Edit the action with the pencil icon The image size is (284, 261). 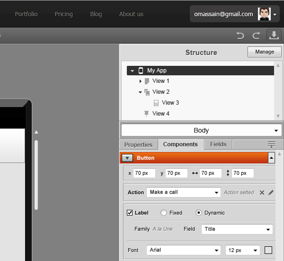271,192
